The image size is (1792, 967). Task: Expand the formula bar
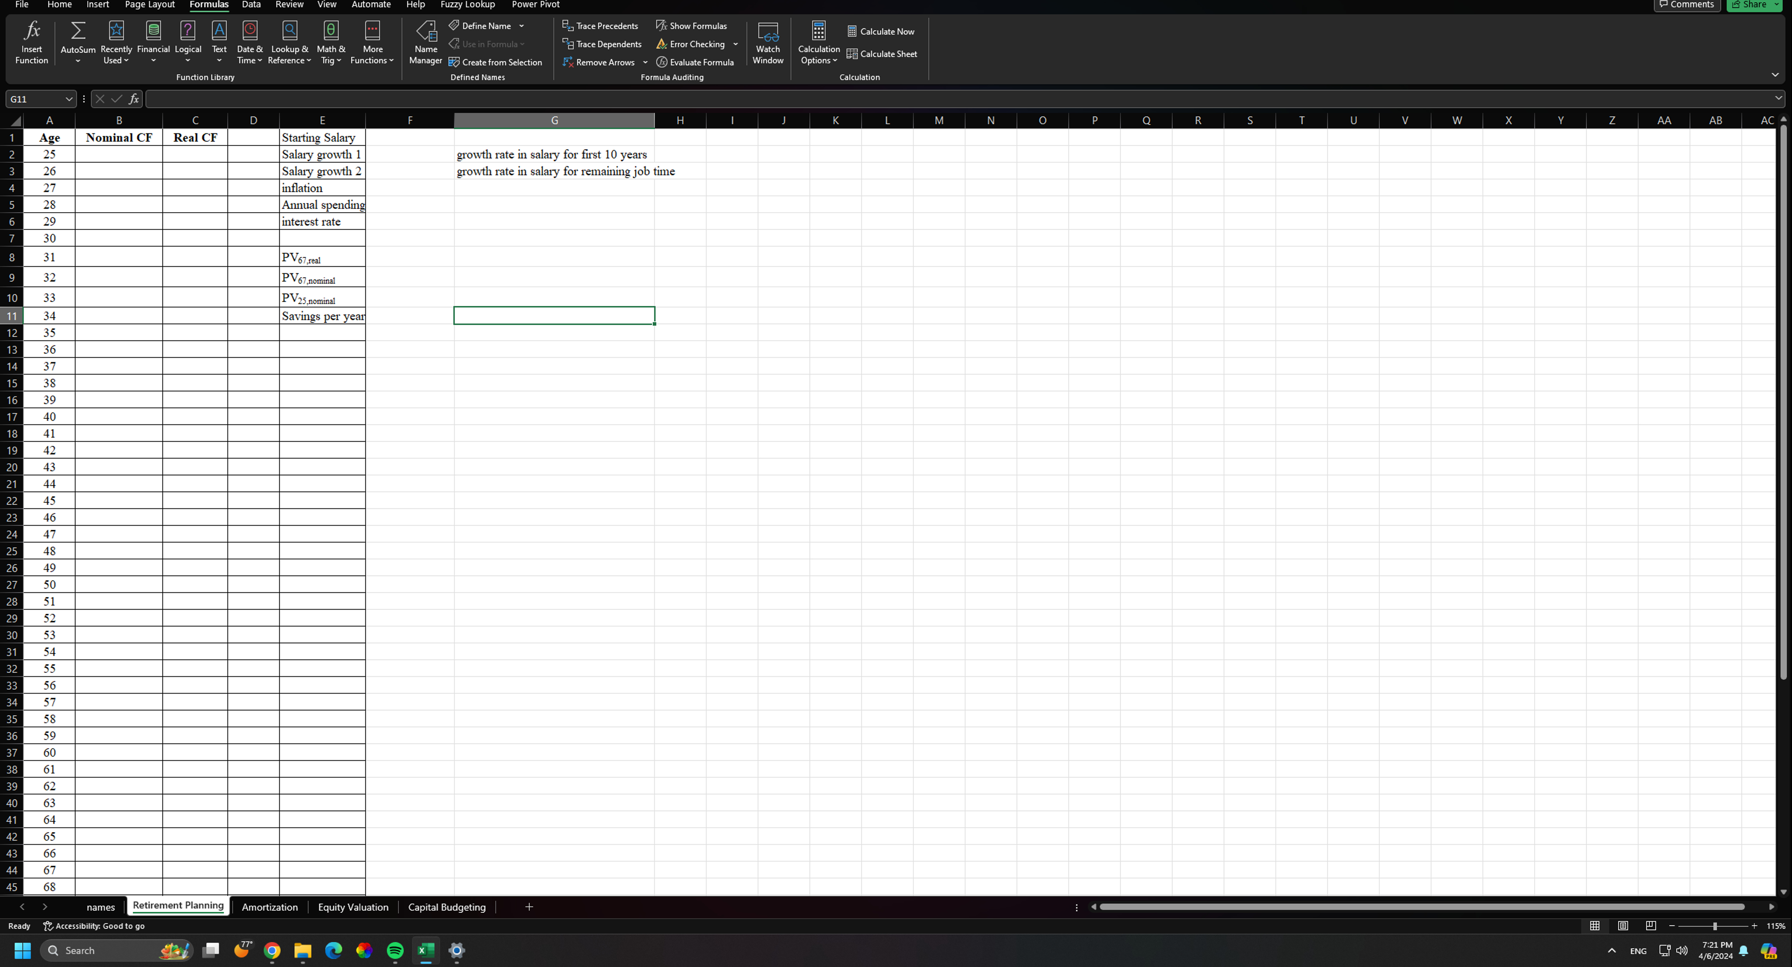[x=1778, y=99]
